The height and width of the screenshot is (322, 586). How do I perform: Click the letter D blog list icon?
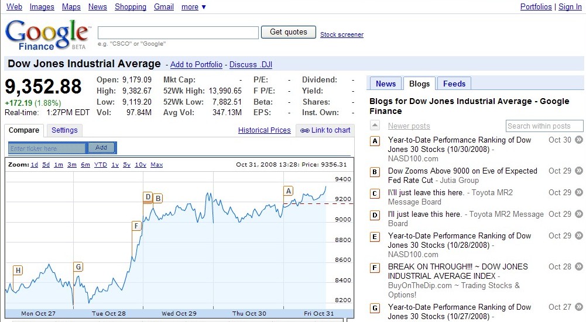pos(375,215)
